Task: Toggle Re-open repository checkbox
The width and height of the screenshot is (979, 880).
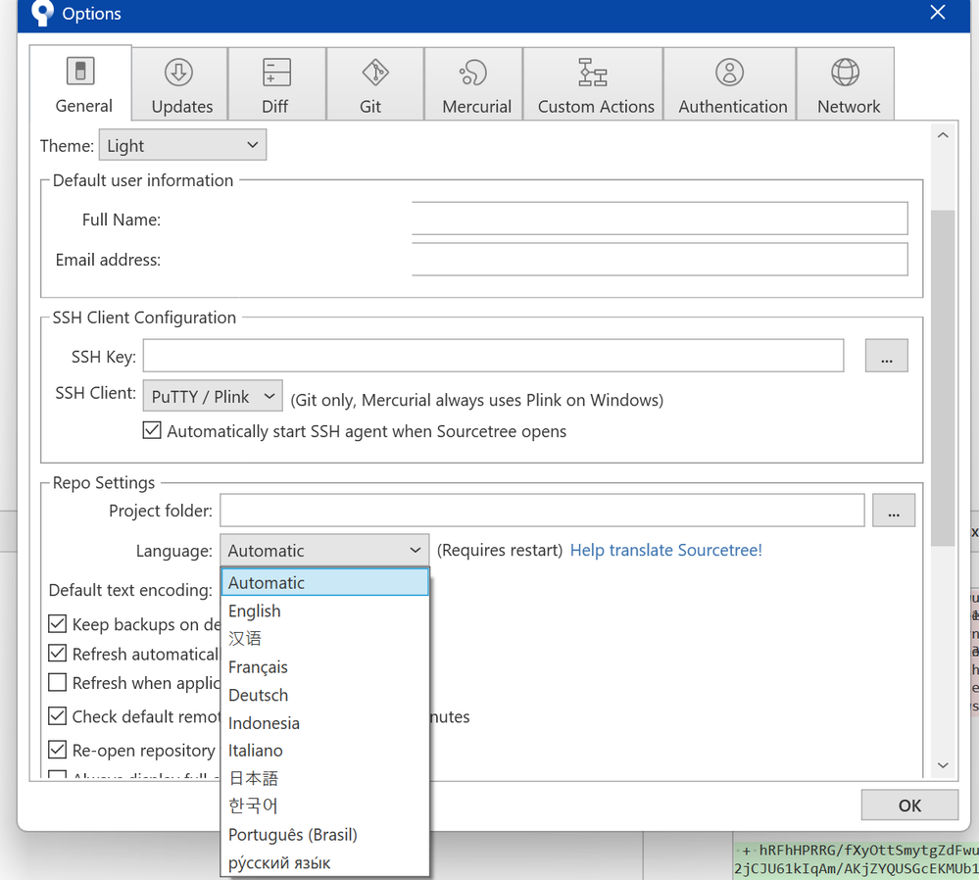Action: [x=58, y=749]
